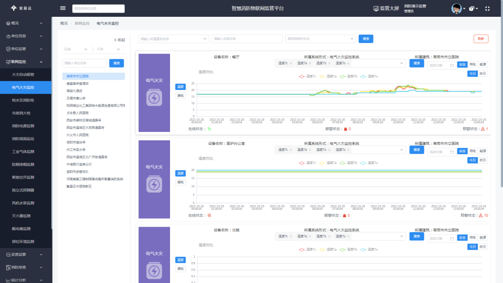Remove 温度Tc tag on 餐厅 card
Screen dimensions: 503x283
[x=291, y=63]
